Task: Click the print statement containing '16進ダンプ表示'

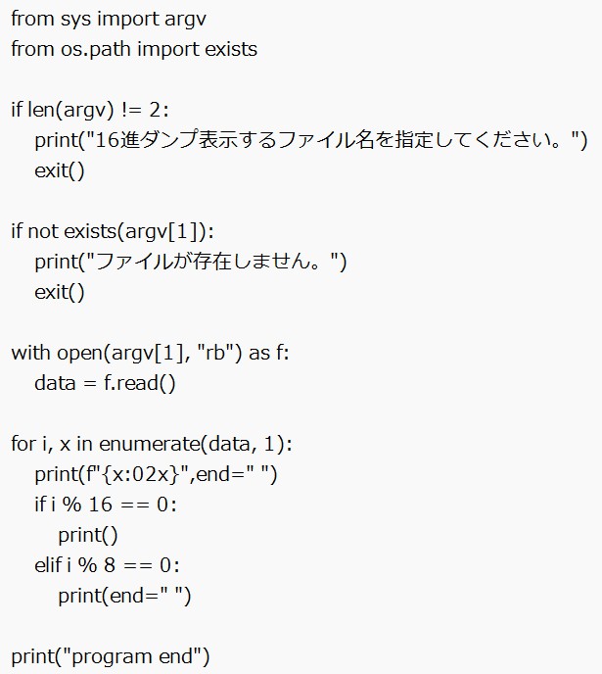Action: click(310, 140)
